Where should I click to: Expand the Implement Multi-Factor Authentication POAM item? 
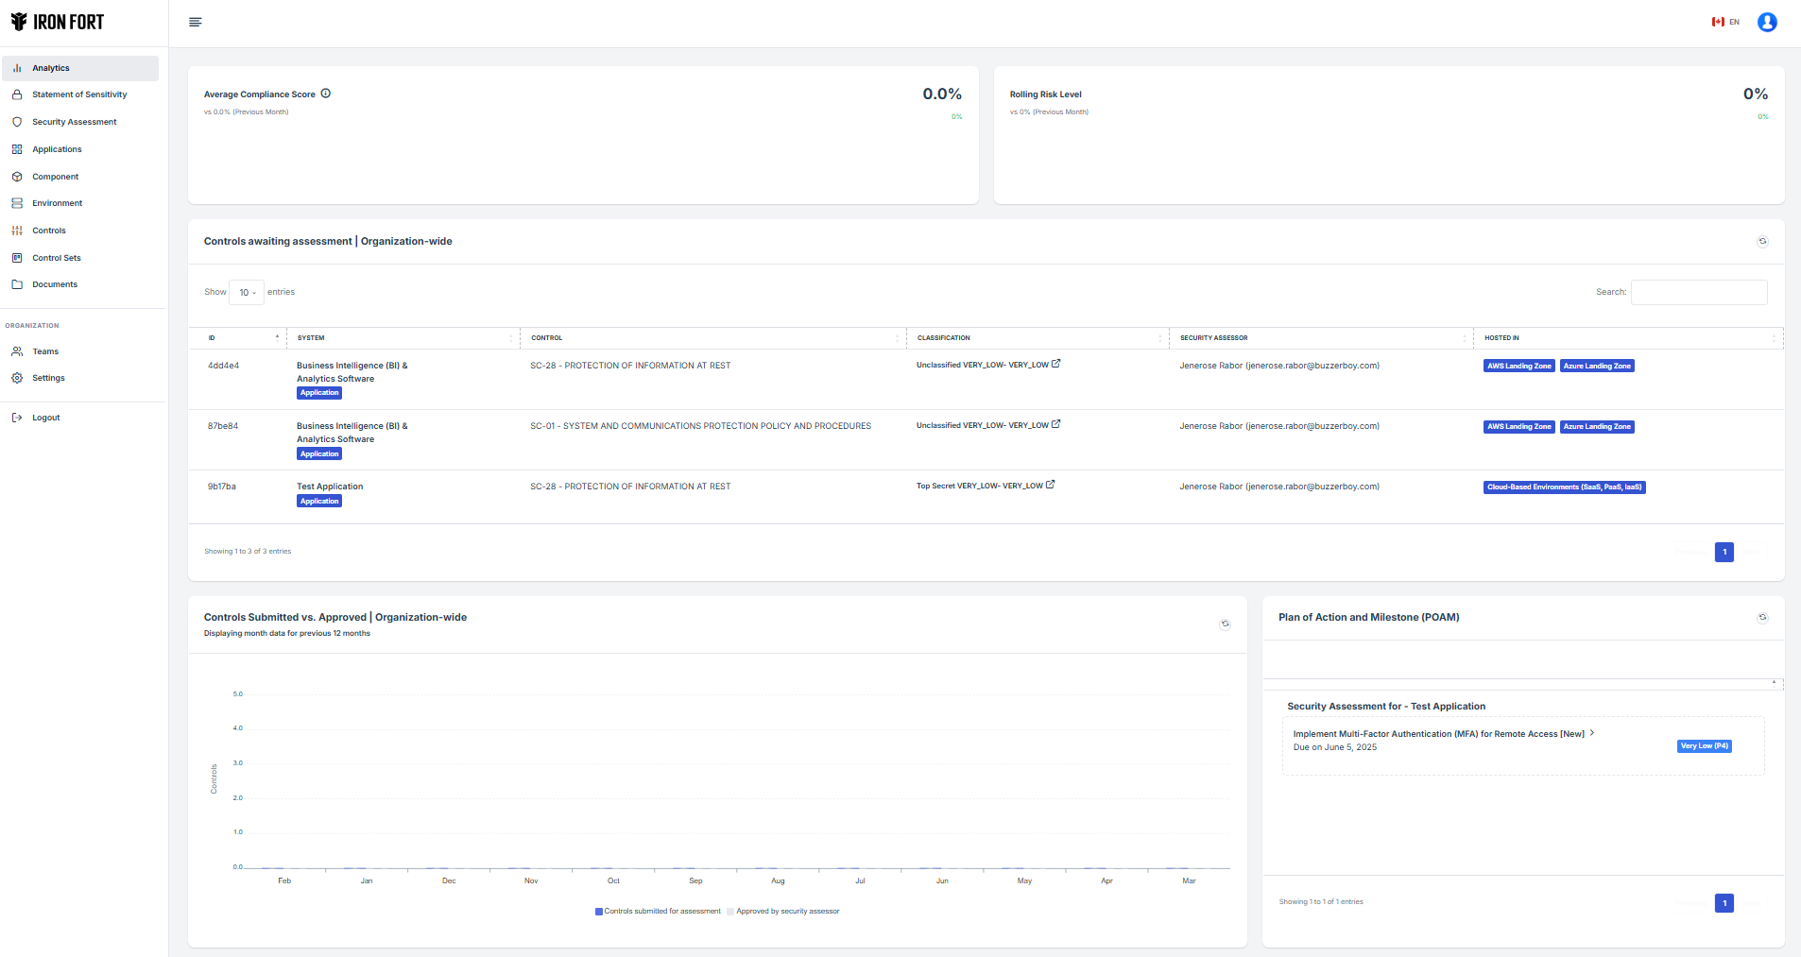[x=1592, y=733]
